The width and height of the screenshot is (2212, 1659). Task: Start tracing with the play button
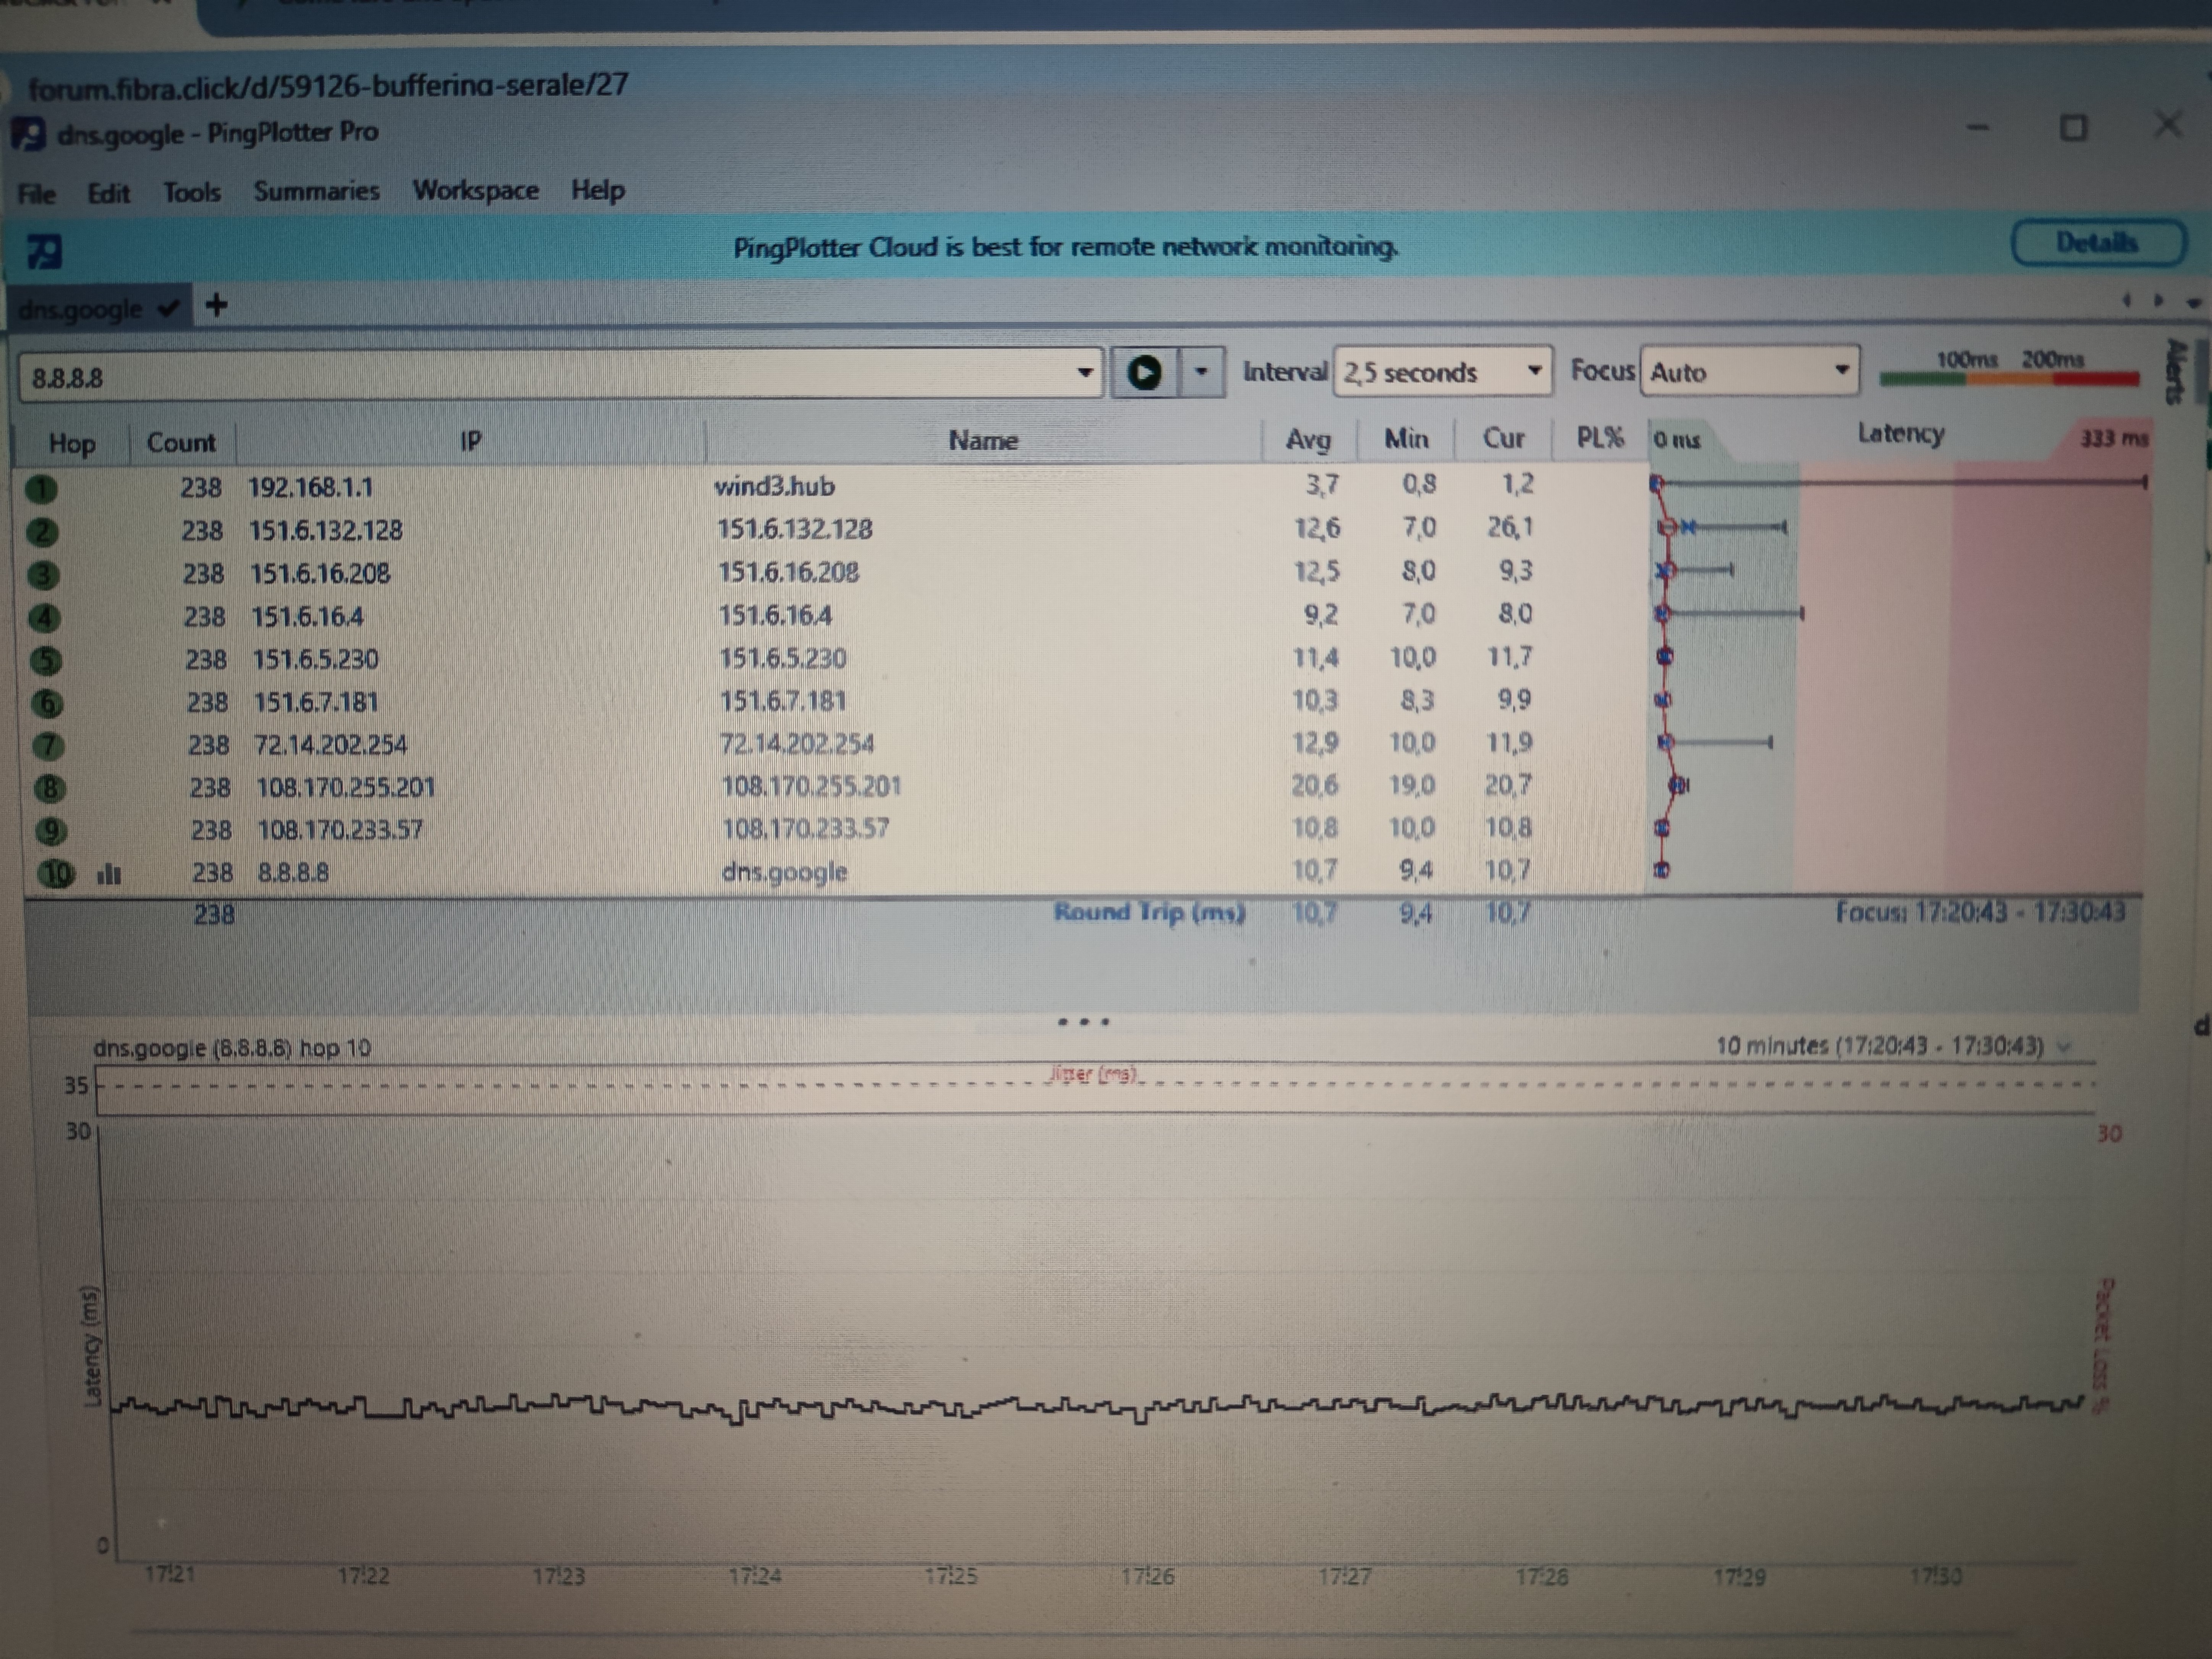[1144, 373]
